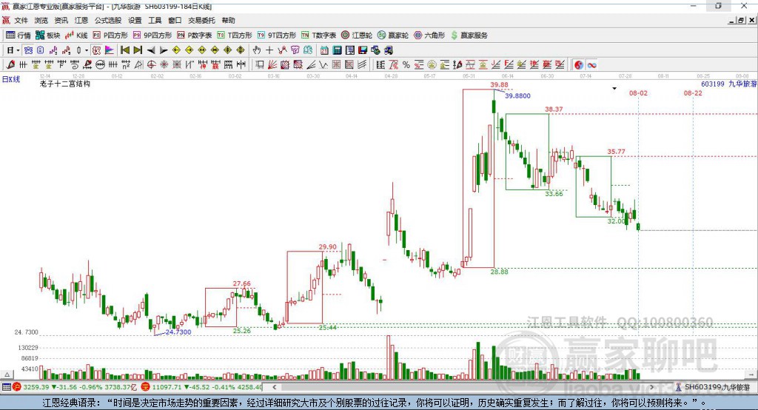Click the grid icon in the status bar

(x=6, y=387)
